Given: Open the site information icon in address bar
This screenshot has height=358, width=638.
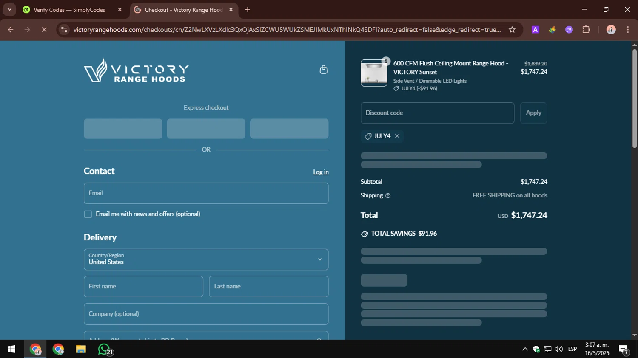Looking at the screenshot, I should click(x=64, y=30).
